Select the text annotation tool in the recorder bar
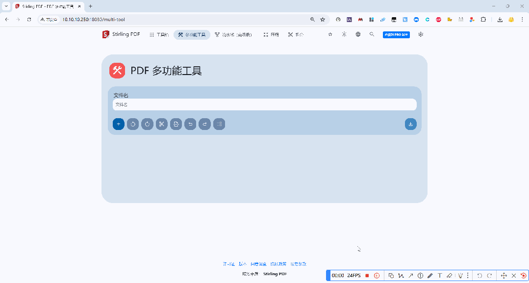 pyautogui.click(x=440, y=275)
